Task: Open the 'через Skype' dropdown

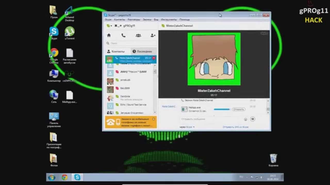Action: [187, 127]
